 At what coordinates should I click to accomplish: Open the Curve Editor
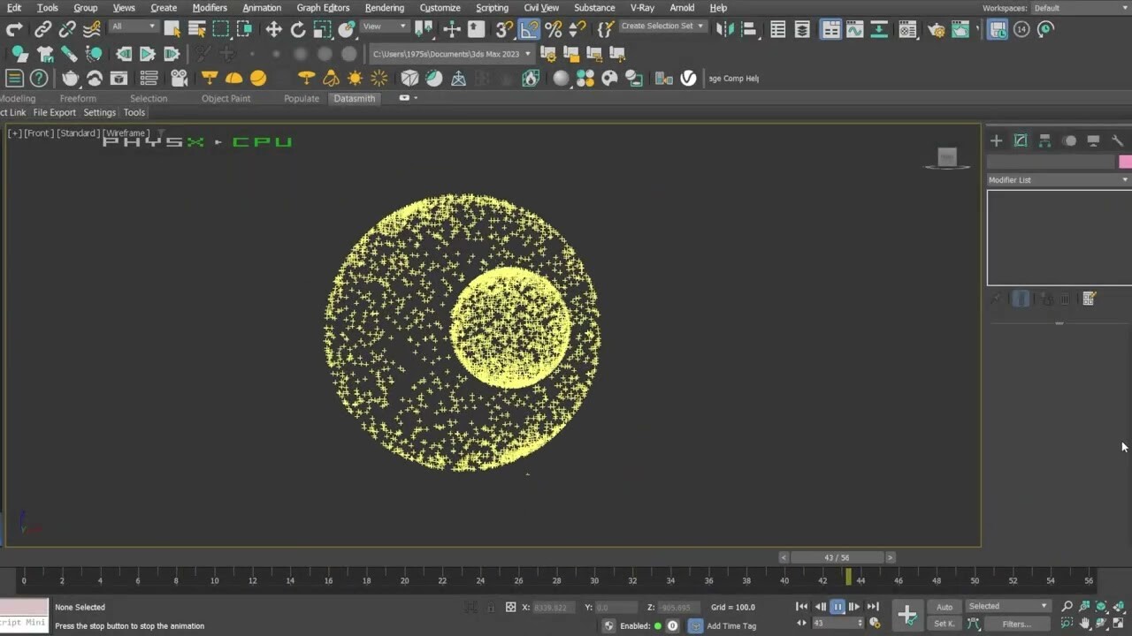tap(854, 29)
